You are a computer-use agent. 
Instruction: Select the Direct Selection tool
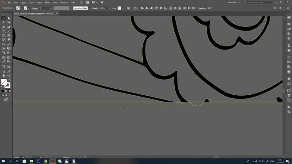pyautogui.click(x=9, y=18)
